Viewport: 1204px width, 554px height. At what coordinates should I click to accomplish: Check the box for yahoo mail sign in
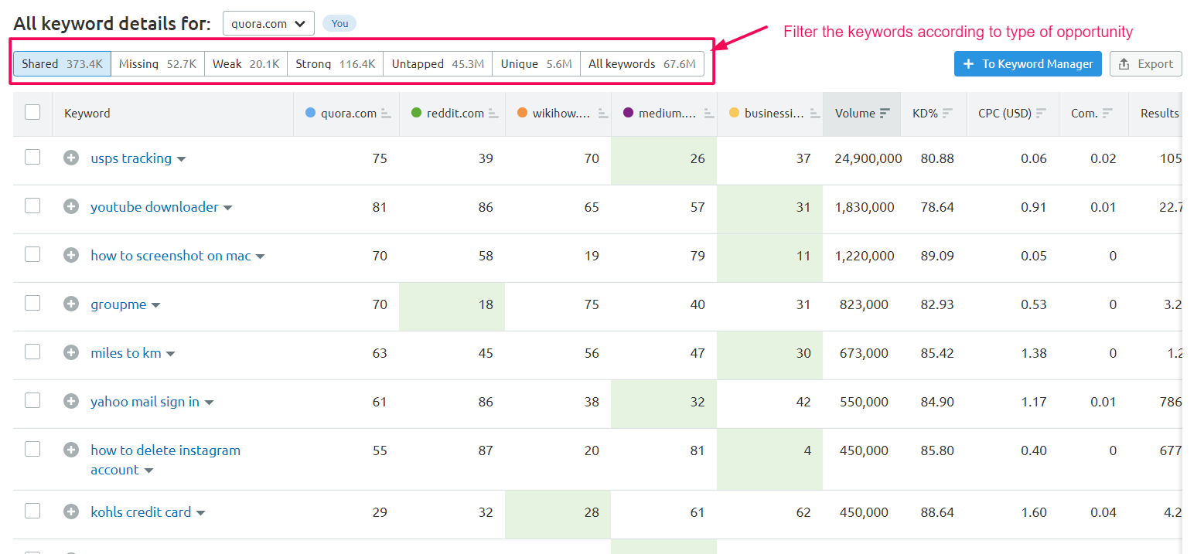[x=32, y=401]
